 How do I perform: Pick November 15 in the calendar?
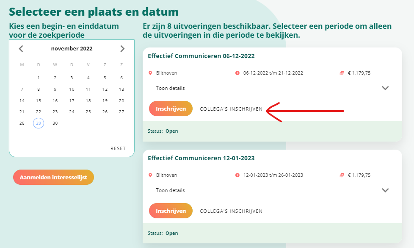click(39, 100)
